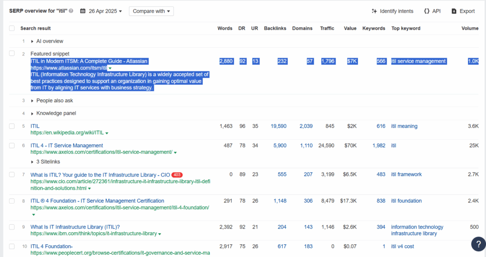This screenshot has width=486, height=257.
Task: Click top keyword itil foundation
Action: pyautogui.click(x=406, y=201)
